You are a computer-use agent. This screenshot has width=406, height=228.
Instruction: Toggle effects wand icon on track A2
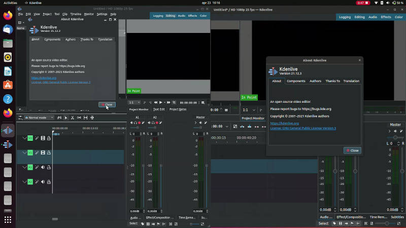point(37,182)
